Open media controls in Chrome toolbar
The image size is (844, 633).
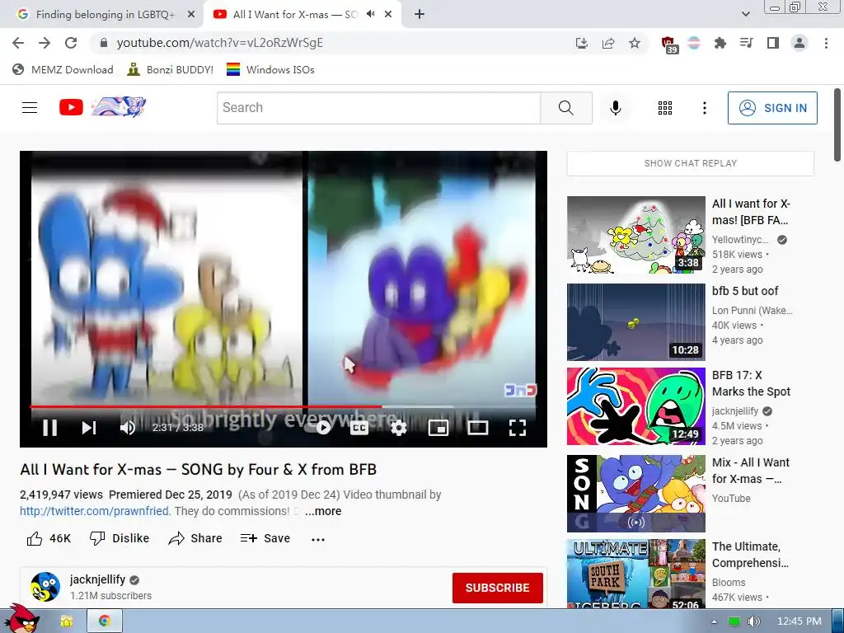tap(746, 43)
